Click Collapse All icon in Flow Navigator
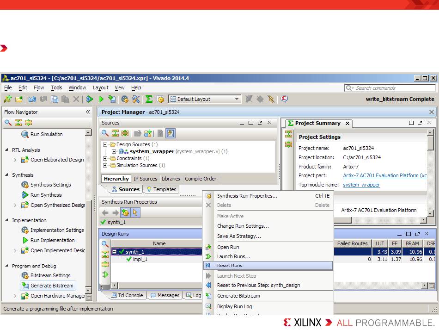Screen dimensions: 439x330 pyautogui.click(x=18, y=123)
